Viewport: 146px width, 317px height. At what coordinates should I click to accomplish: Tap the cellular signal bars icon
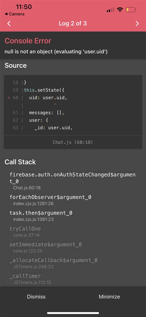point(110,10)
